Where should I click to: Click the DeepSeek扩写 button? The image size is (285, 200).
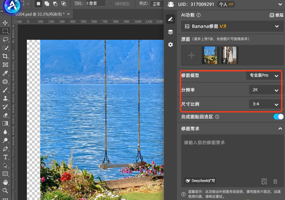tap(200, 181)
